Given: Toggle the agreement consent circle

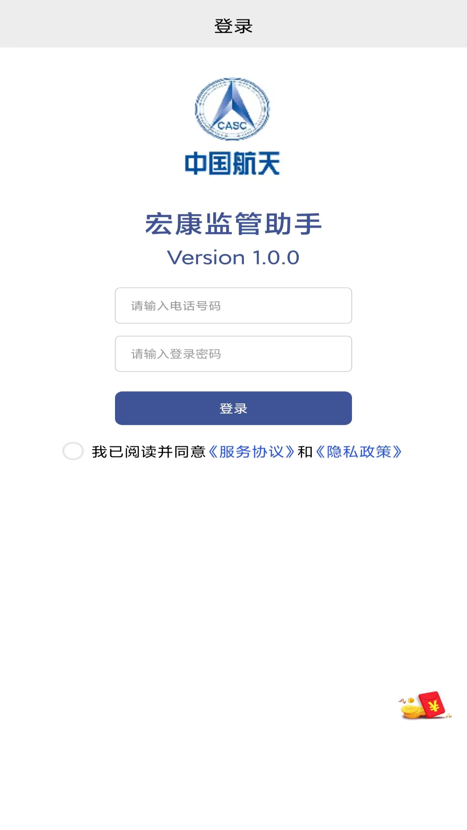Looking at the screenshot, I should 73,451.
